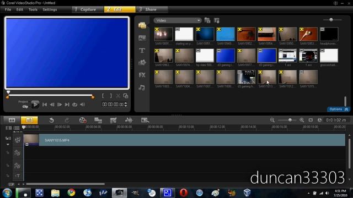This screenshot has width=353, height=198.
Task: Open Windows Explorer folder on taskbar
Action: click(55, 193)
